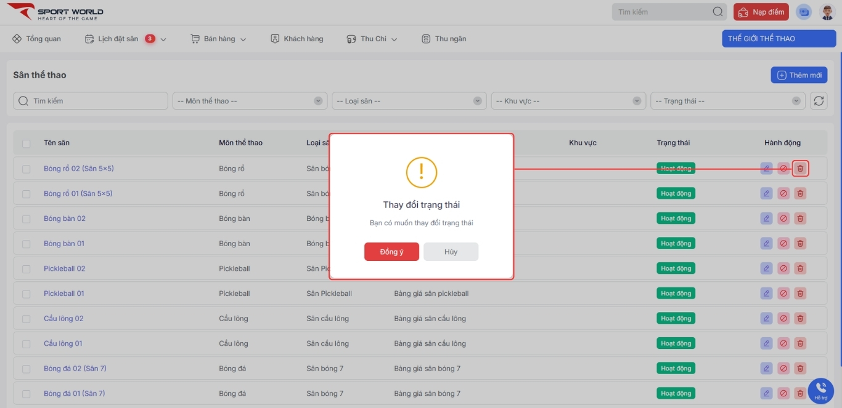Open the Hỗ trợ phone support button

tap(820, 390)
